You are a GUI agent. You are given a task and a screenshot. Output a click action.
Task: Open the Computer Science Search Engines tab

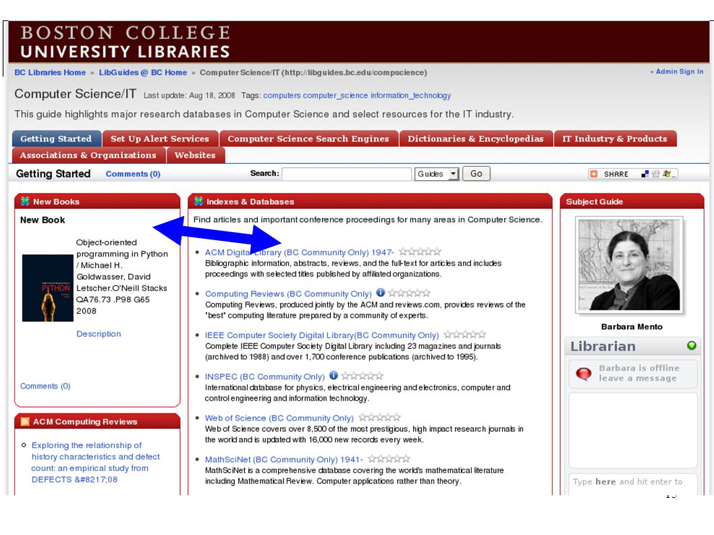click(308, 139)
